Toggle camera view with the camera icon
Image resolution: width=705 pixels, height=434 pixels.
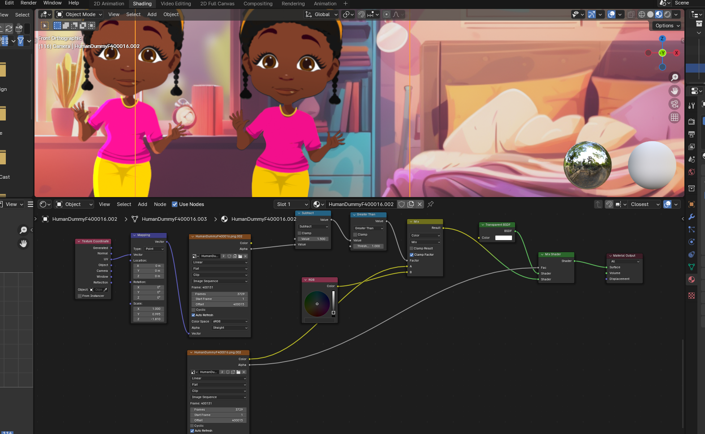(x=675, y=104)
